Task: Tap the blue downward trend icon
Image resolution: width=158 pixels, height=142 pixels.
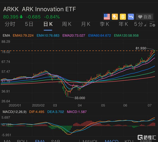Action: pos(131,17)
